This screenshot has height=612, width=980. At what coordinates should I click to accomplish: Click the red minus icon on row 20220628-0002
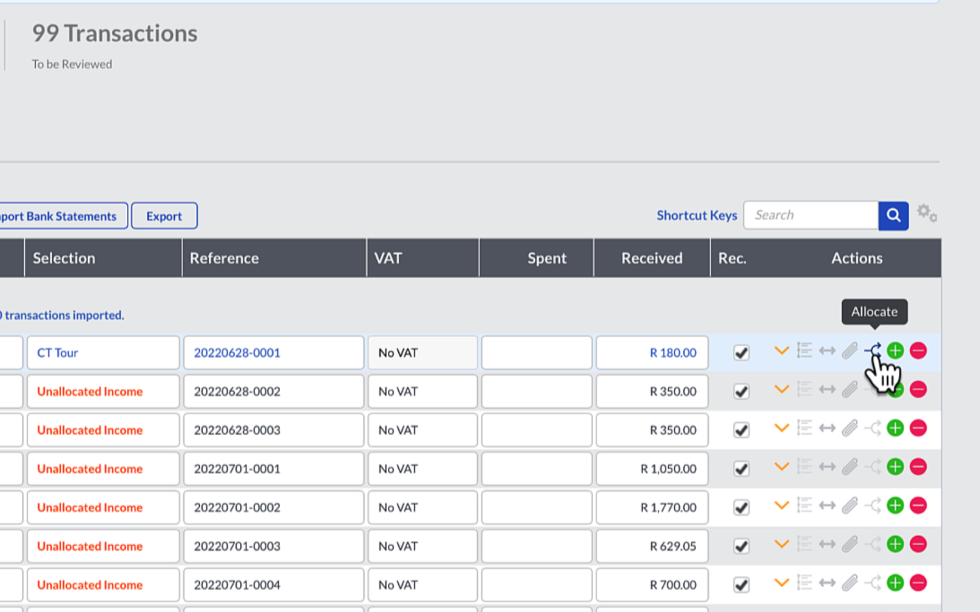918,389
